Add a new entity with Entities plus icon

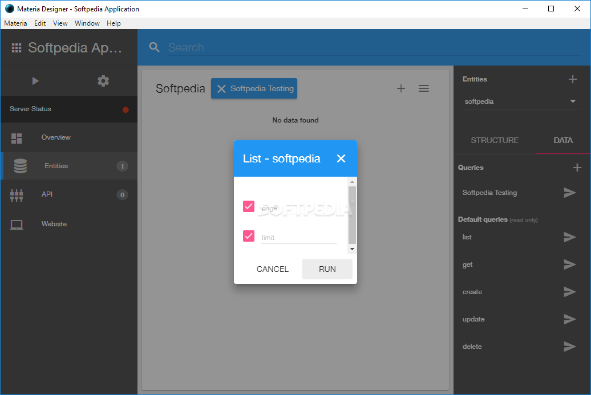pyautogui.click(x=573, y=79)
